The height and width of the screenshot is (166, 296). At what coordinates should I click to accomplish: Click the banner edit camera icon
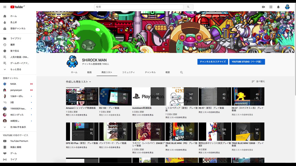pyautogui.click(x=288, y=17)
